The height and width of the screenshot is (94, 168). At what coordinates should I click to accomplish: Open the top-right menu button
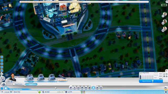pos(167,2)
